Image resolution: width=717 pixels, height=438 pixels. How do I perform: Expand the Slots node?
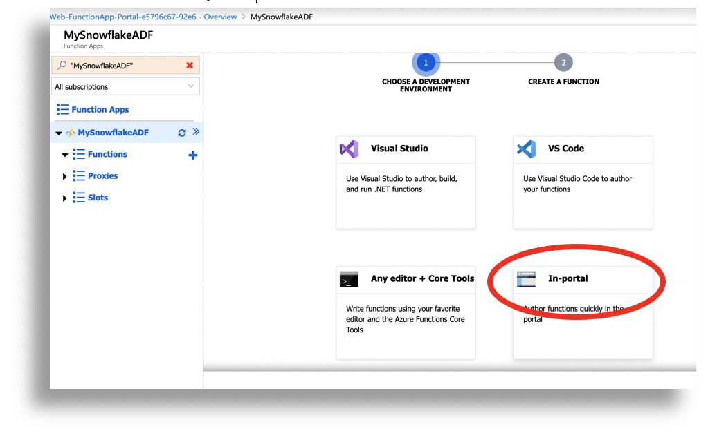point(65,198)
